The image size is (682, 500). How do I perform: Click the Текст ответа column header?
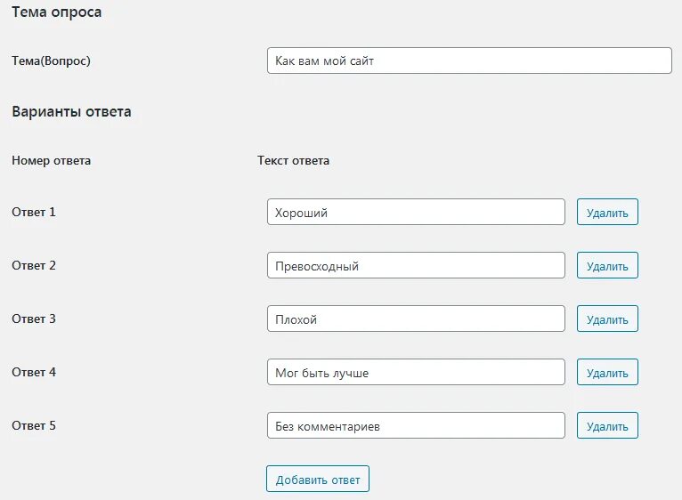tap(293, 160)
